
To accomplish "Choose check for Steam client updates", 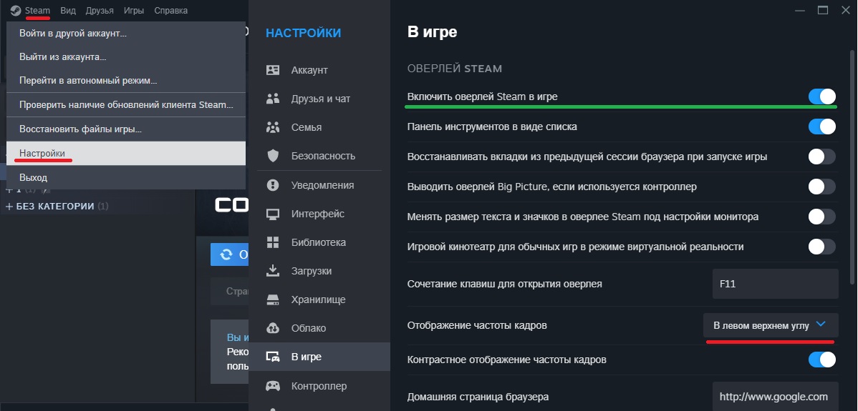I will (126, 104).
